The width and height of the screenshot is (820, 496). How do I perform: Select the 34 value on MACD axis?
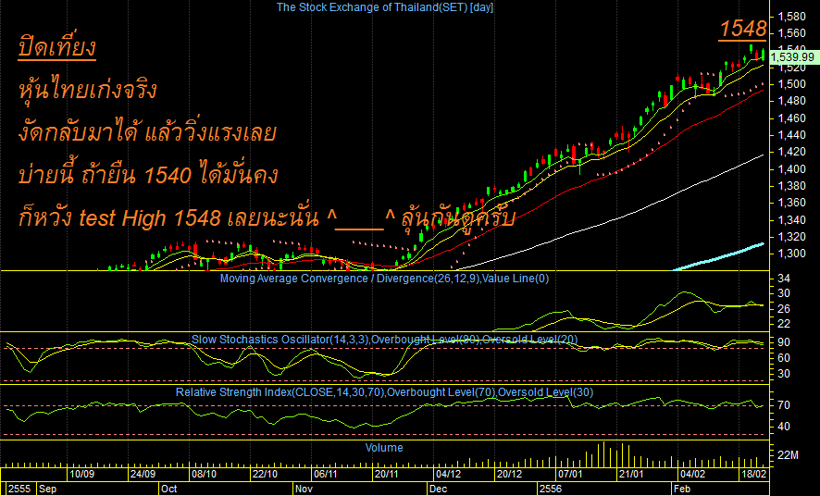[784, 279]
